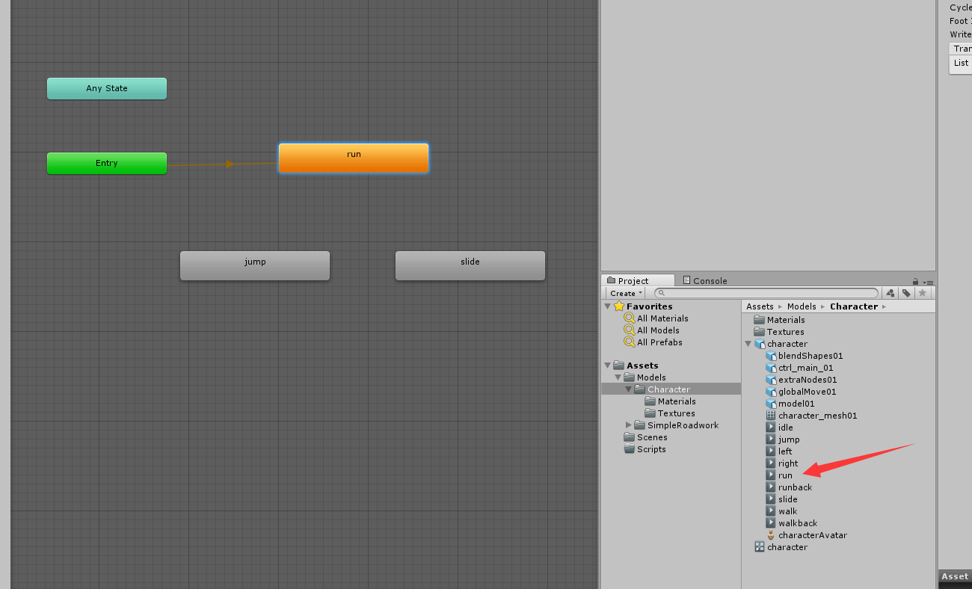Screen dimensions: 972x589
Task: Switch to the Project tab
Action: (638, 280)
